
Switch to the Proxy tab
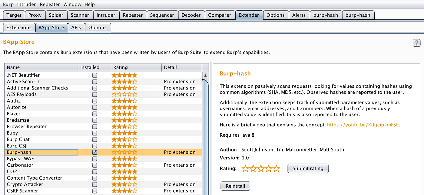pos(35,15)
